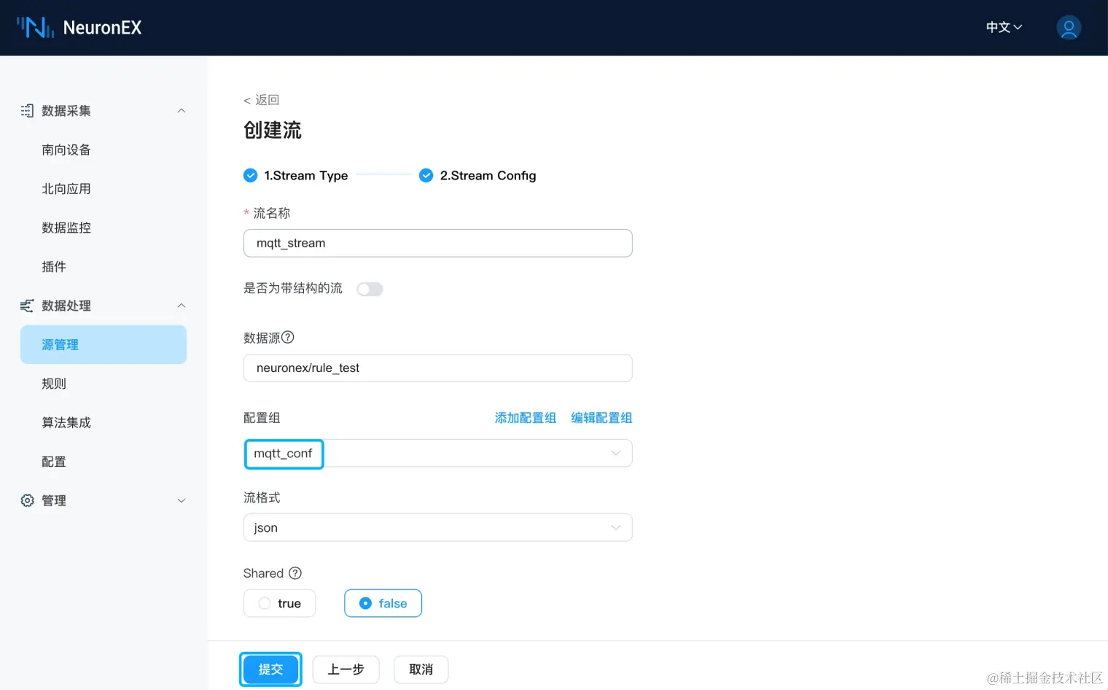Click step 2 Stream Config check icon

tap(426, 175)
